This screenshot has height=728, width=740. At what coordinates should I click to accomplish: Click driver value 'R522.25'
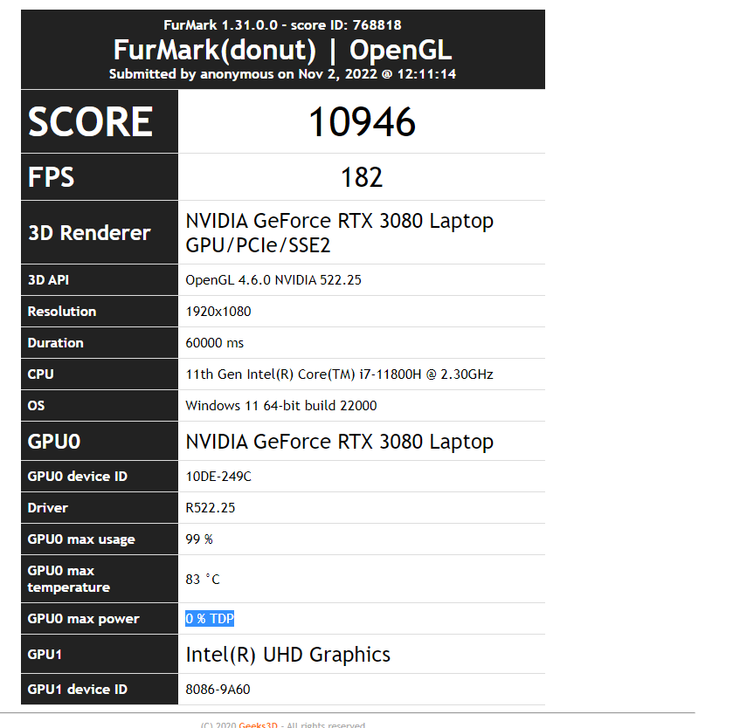(x=210, y=508)
